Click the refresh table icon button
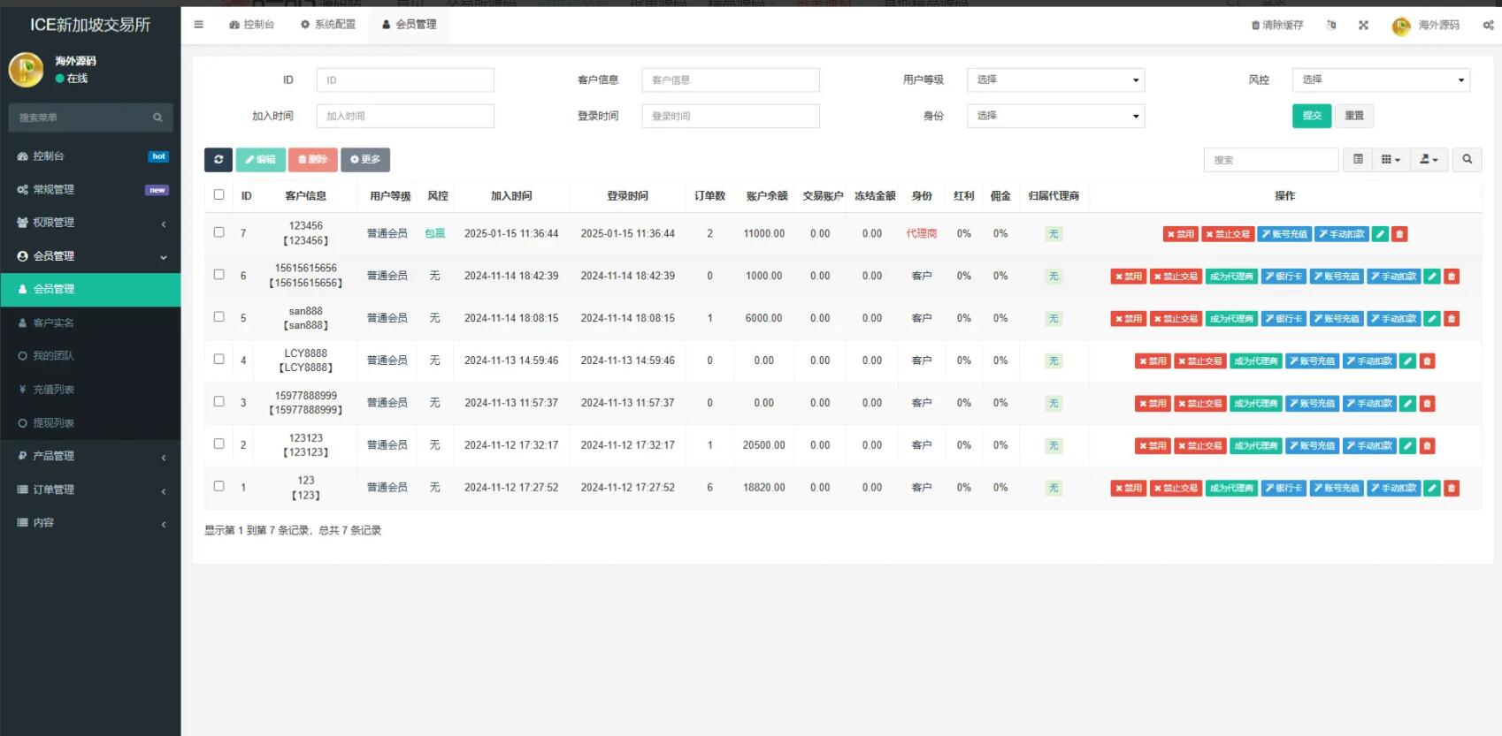This screenshot has width=1502, height=736. pyautogui.click(x=218, y=160)
